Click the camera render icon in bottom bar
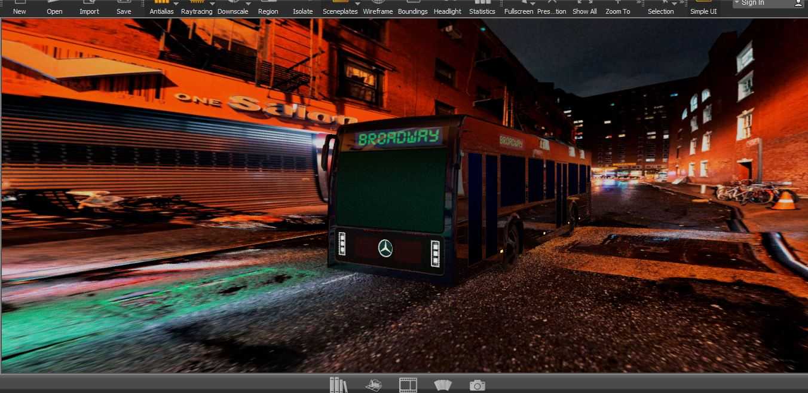Viewport: 808px width, 393px height. (x=477, y=386)
